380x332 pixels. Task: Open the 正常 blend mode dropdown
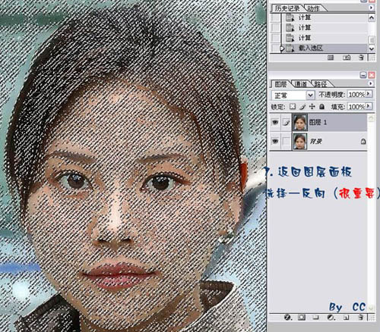tap(310, 96)
